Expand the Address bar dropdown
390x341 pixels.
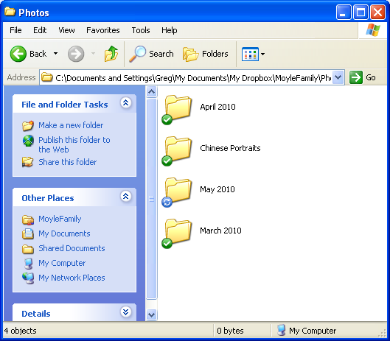(338, 77)
